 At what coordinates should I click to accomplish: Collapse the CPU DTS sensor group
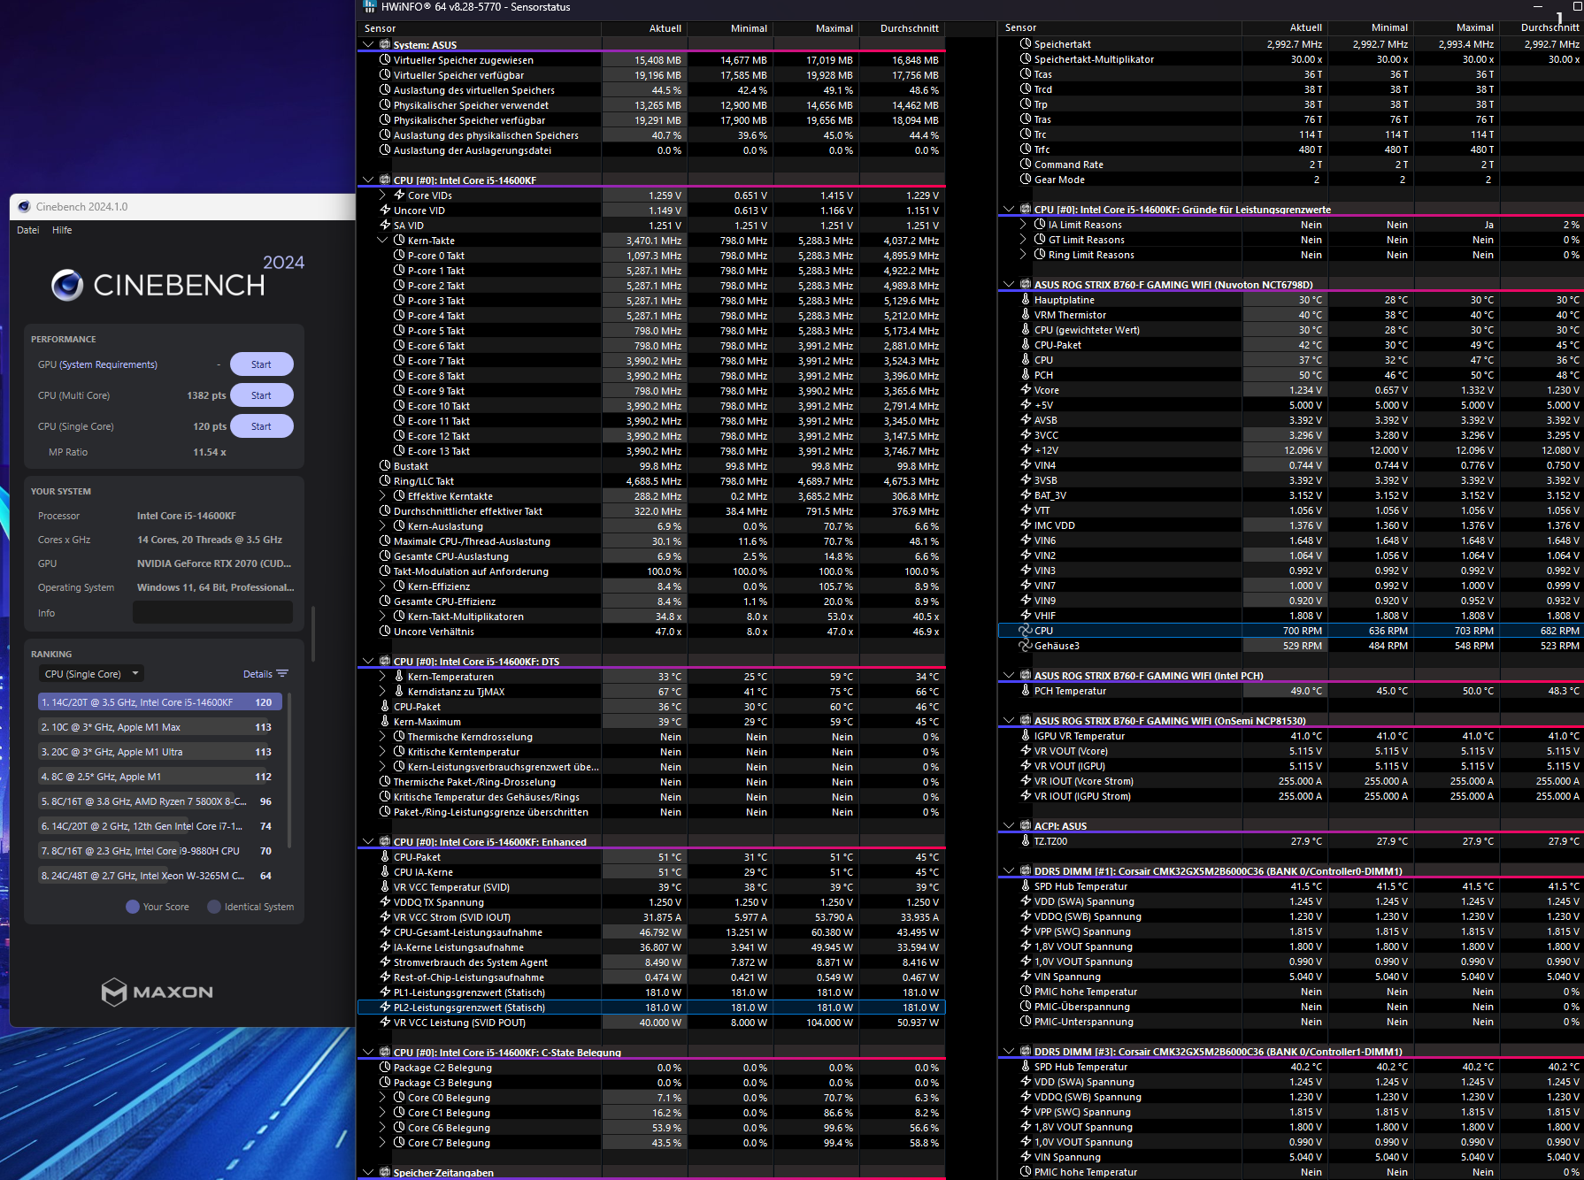tap(368, 661)
